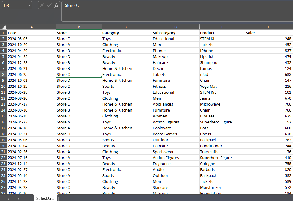Expand the Name Box dropdown arrow

(x=29, y=5)
